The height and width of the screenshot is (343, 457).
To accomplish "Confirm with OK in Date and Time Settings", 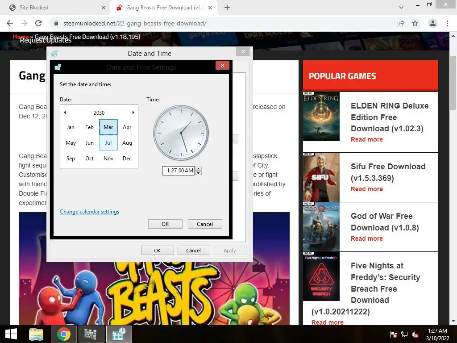I will point(165,224).
